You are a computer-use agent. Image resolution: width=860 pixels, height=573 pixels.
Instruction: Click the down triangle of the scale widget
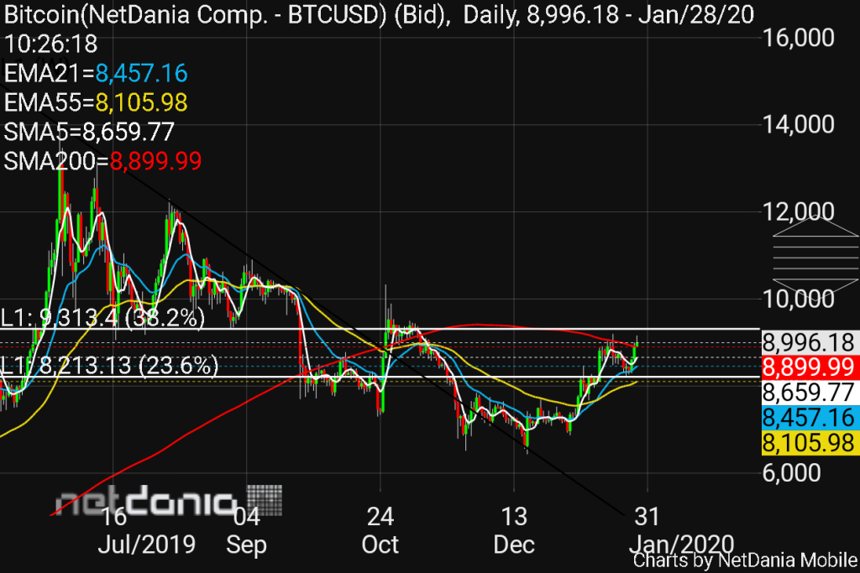(x=815, y=290)
